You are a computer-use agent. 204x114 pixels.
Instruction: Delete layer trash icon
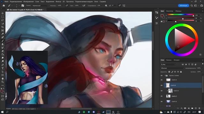pyautogui.click(x=200, y=108)
